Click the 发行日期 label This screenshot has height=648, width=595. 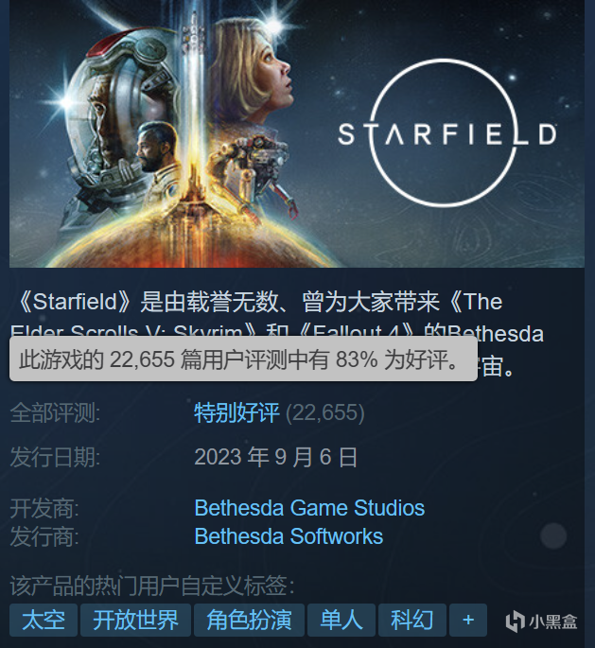click(x=55, y=458)
